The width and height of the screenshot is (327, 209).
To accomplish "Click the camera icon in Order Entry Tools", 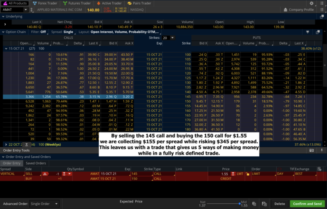I will pyautogui.click(x=311, y=150).
